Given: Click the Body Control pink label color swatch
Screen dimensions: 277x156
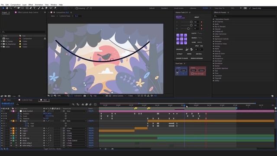Looking at the screenshot, I should (x=13, y=111).
